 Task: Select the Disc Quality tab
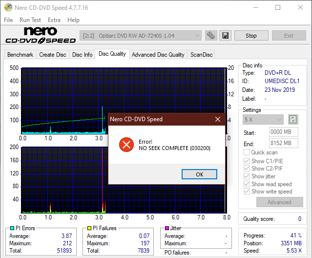coord(112,54)
